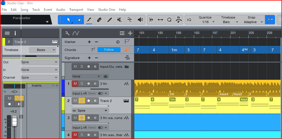Select the Listen (speaker) tool
The image size is (282, 139).
point(140,20)
